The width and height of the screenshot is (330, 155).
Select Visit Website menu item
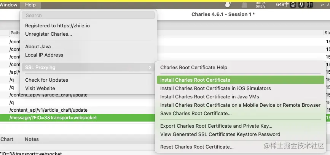click(40, 89)
